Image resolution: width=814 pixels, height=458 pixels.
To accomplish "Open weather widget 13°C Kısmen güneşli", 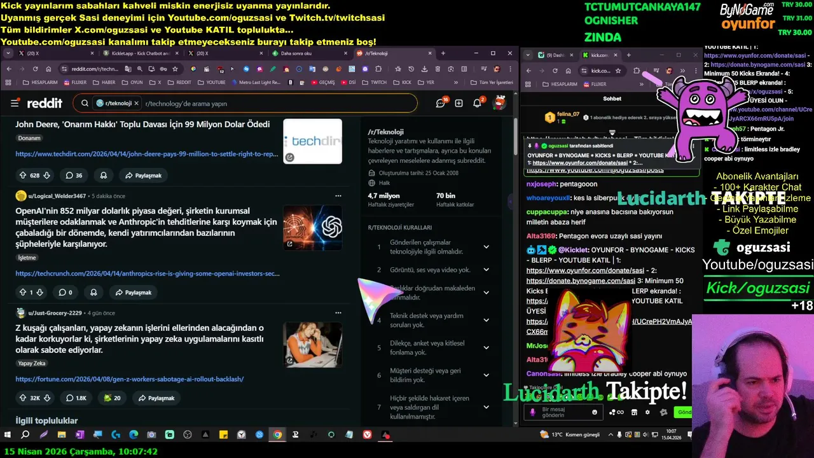I will click(570, 434).
